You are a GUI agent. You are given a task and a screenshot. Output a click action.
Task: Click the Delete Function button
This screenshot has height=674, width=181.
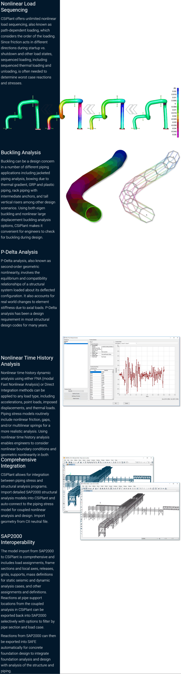(x=76, y=398)
